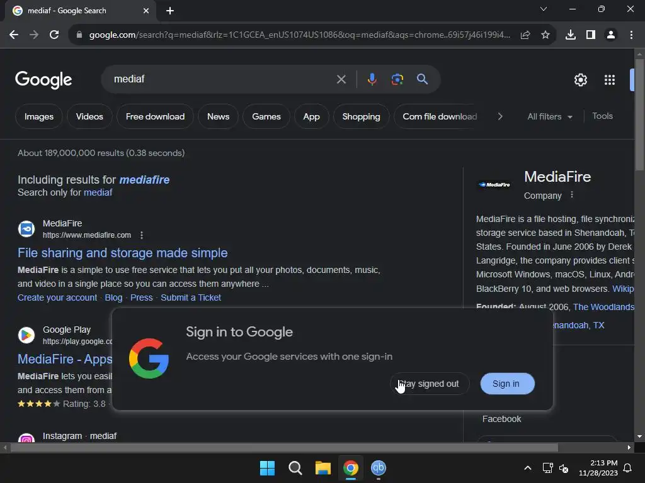The width and height of the screenshot is (645, 483).
Task: Open Chrome downloads icon
Action: (x=571, y=35)
